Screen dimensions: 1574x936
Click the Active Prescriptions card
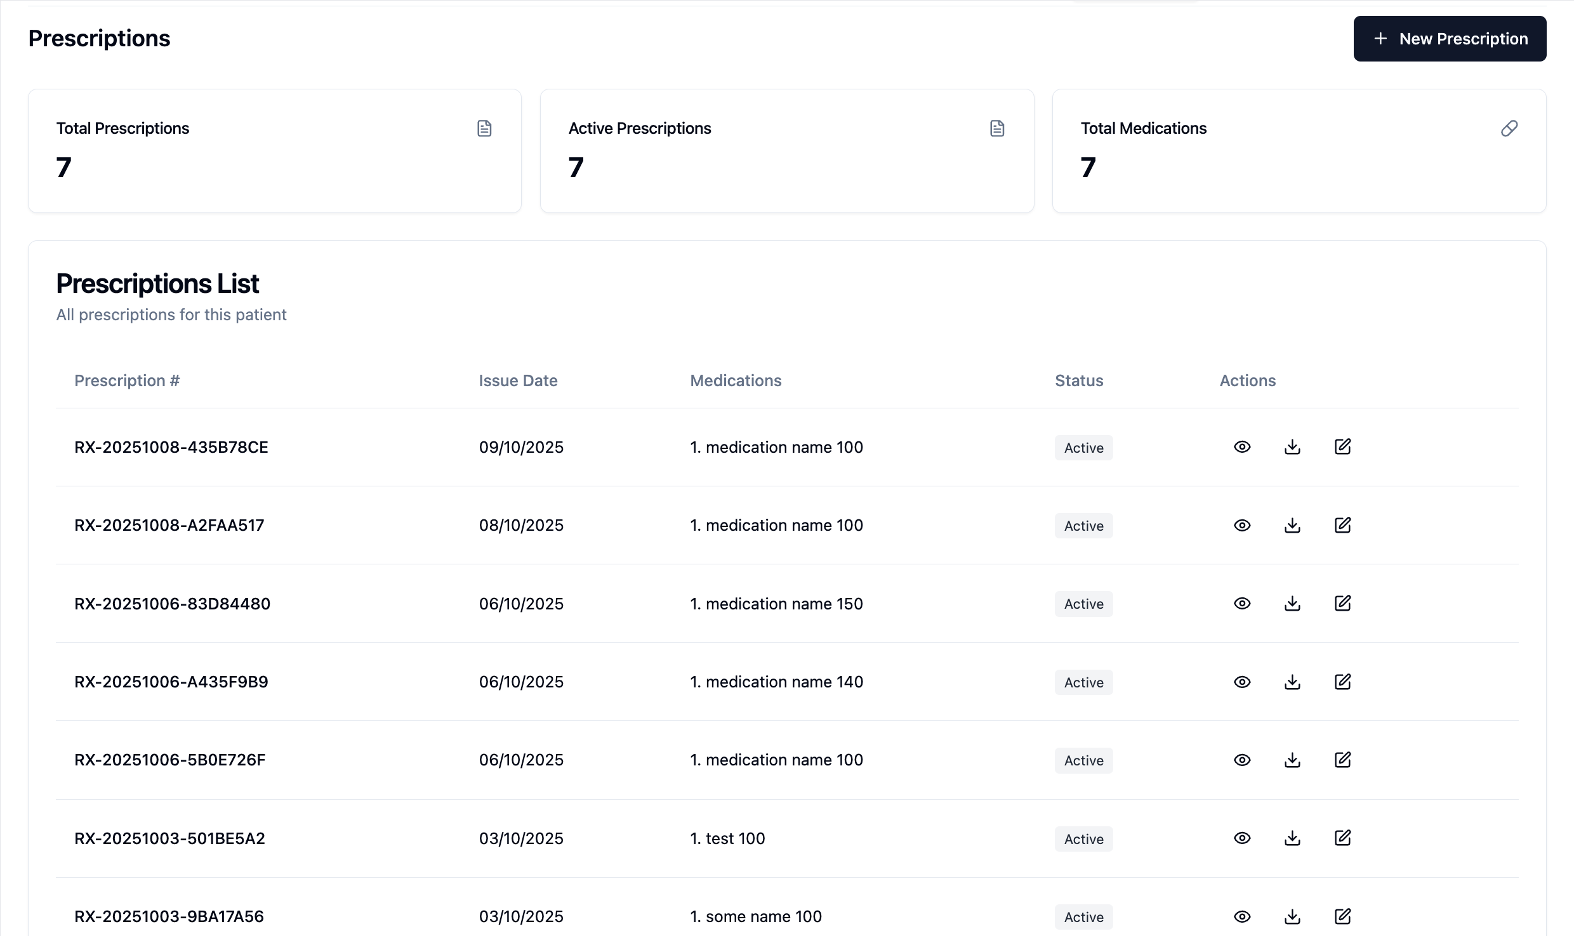[x=787, y=151]
